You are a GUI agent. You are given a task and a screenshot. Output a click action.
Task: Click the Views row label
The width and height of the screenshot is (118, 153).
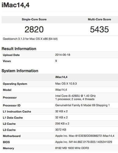coord(7,61)
